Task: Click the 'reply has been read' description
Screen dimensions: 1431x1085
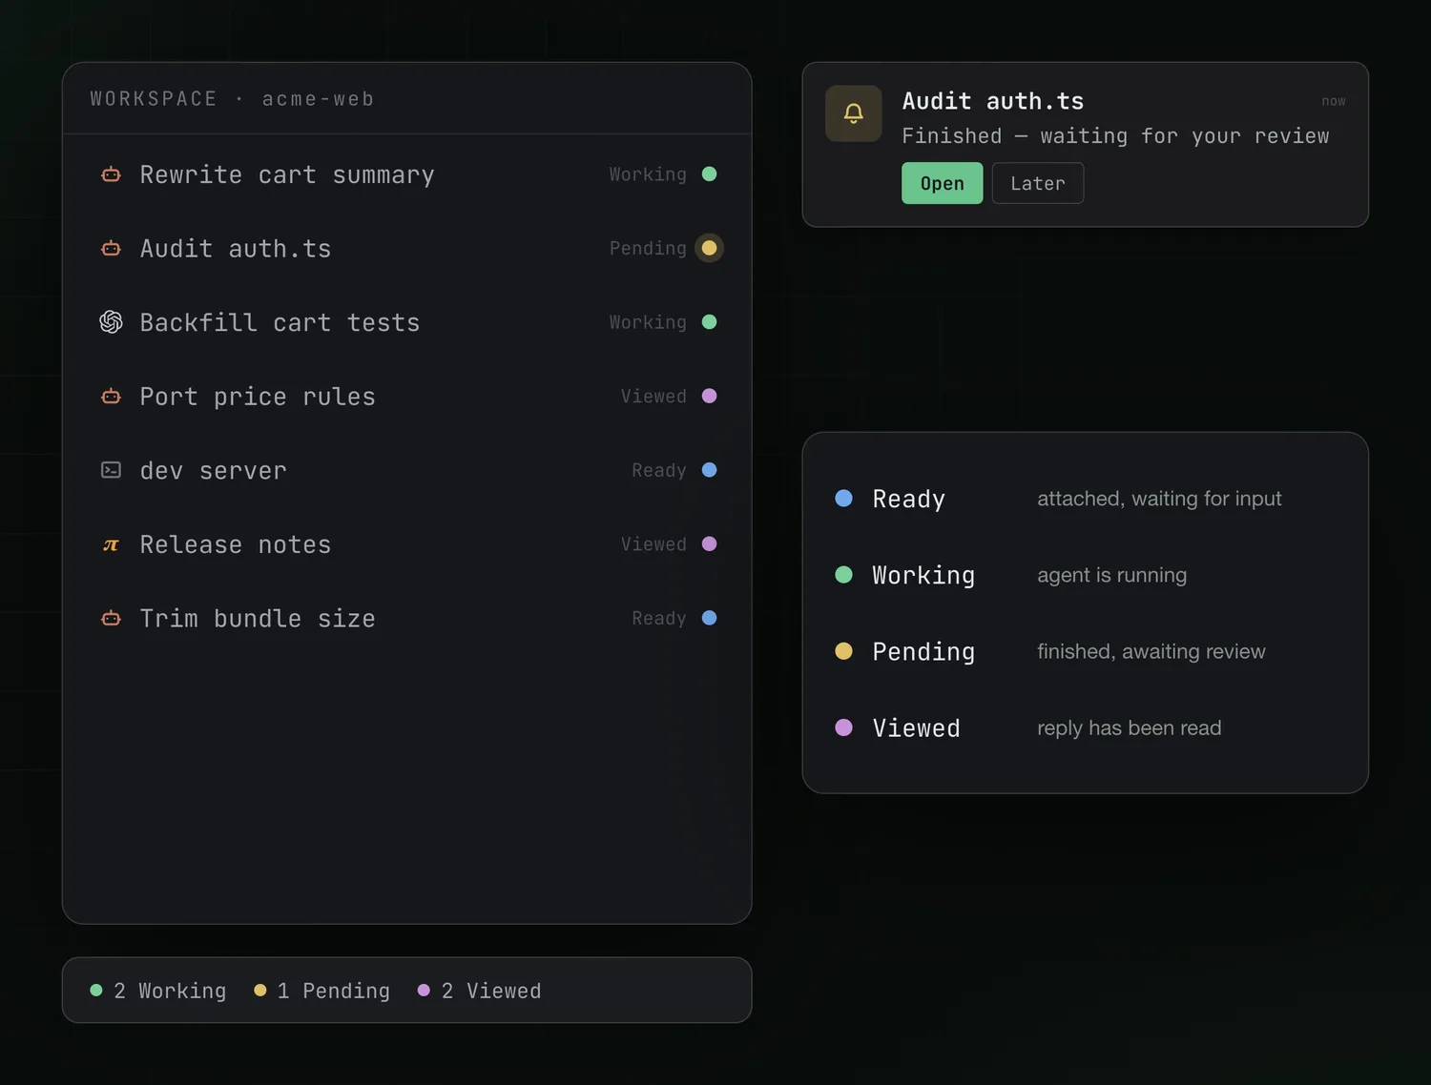Action: coord(1130,727)
